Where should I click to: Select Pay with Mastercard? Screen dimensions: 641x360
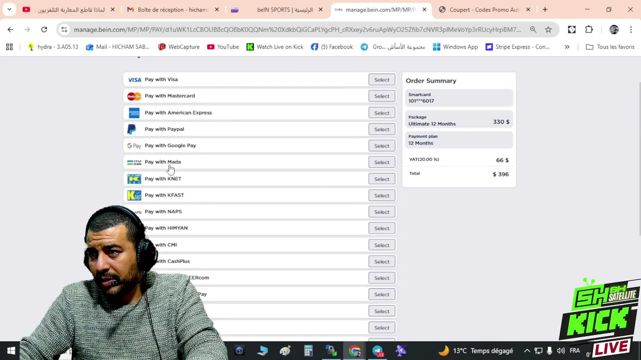(382, 96)
